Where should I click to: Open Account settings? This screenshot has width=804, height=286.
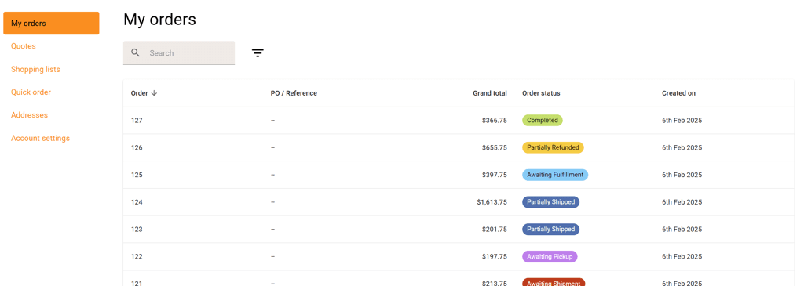point(41,138)
